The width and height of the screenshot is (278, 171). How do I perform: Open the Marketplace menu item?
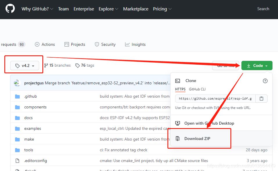[x=136, y=9]
